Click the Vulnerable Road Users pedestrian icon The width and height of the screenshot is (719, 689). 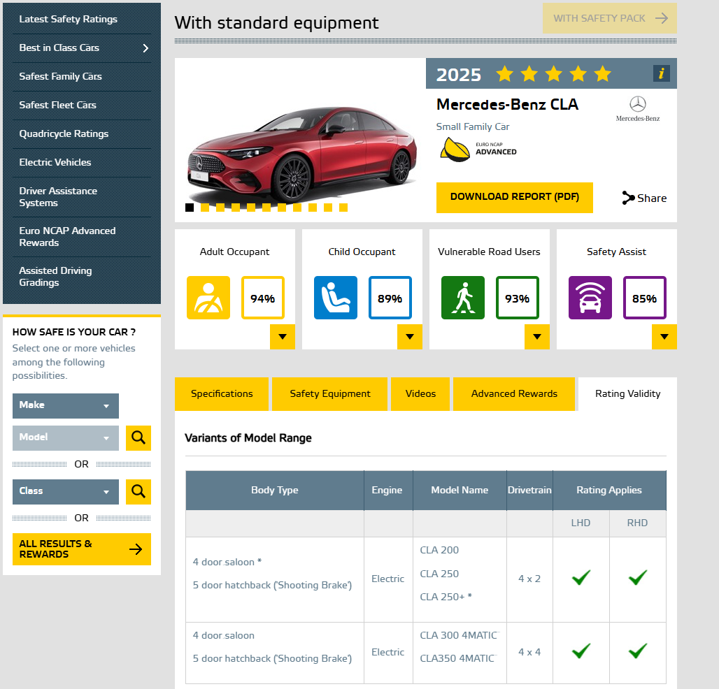tap(462, 298)
